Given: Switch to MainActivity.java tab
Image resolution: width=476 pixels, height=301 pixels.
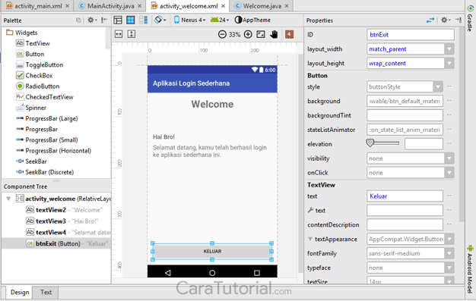Looking at the screenshot, I should [x=110, y=6].
